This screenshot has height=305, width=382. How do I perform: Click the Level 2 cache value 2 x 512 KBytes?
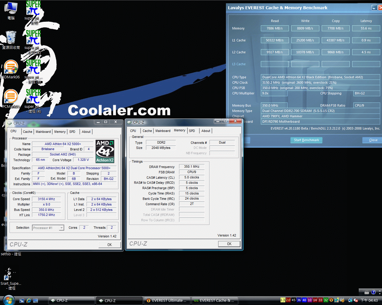click(x=101, y=210)
